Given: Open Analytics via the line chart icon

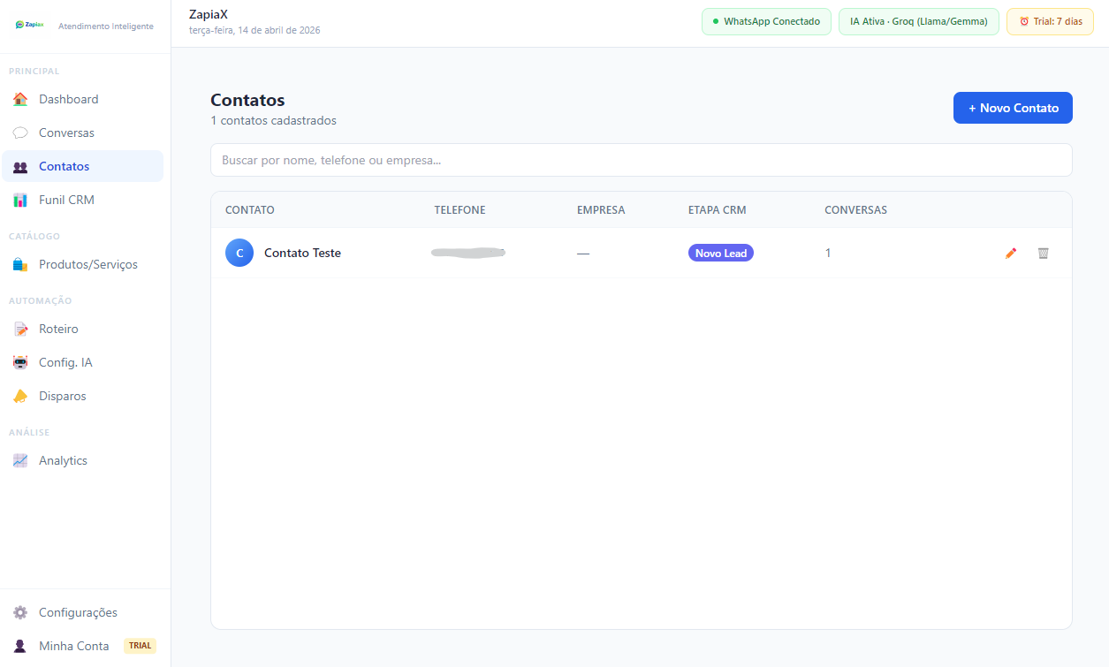Looking at the screenshot, I should pos(20,461).
